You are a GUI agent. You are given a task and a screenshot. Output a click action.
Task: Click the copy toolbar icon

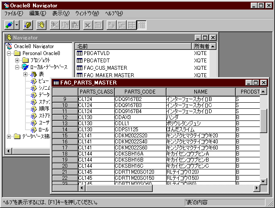pyautogui.click(x=65, y=25)
